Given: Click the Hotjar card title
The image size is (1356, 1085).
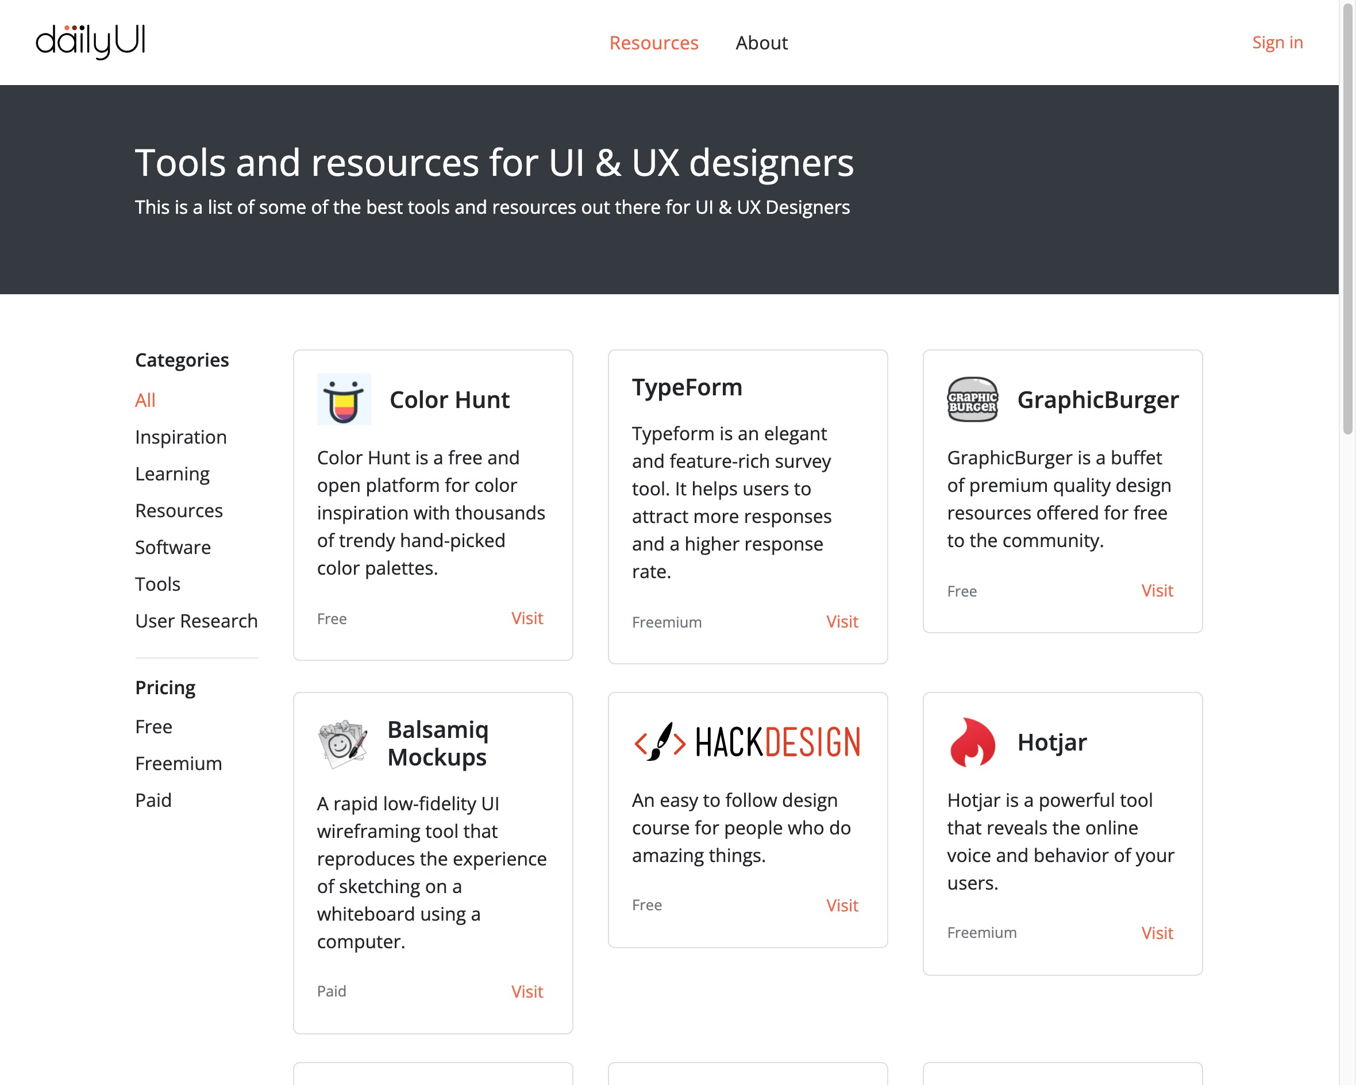Looking at the screenshot, I should [x=1051, y=742].
